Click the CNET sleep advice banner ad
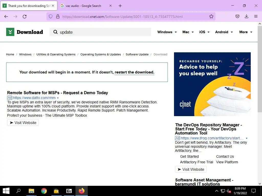Image resolution: width=262 pixels, height=196 pixels. [212, 84]
